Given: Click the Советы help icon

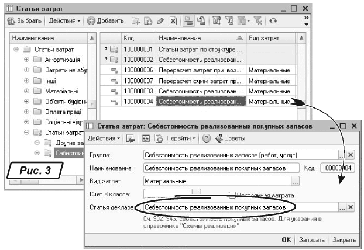Looking at the screenshot, I should (230, 138).
